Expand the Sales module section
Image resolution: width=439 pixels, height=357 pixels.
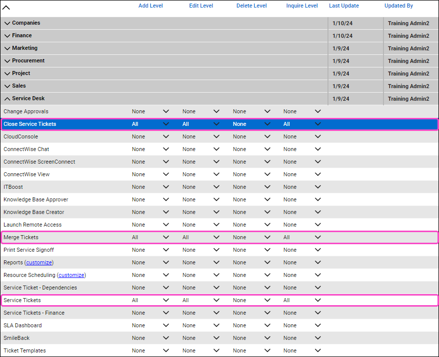point(7,86)
